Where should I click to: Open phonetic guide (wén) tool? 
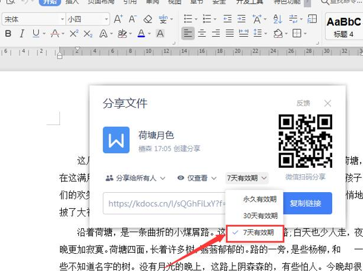(x=163, y=19)
